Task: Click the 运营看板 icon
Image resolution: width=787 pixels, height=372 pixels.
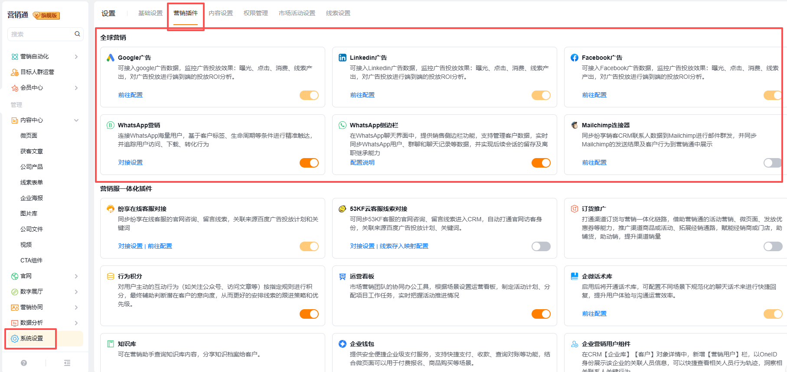Action: 343,276
